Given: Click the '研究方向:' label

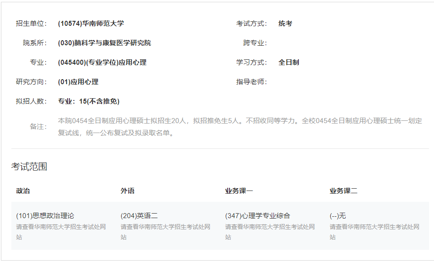Looking at the screenshot, I should 31,82.
